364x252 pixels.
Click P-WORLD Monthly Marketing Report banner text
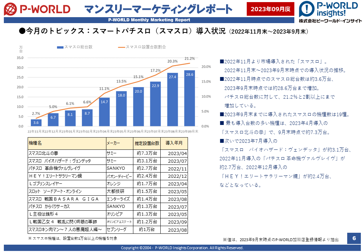click(x=149, y=20)
